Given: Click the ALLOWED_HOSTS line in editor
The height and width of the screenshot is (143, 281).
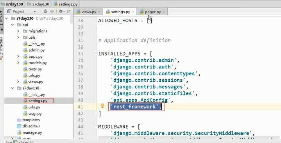Looking at the screenshot, I should (125, 20).
